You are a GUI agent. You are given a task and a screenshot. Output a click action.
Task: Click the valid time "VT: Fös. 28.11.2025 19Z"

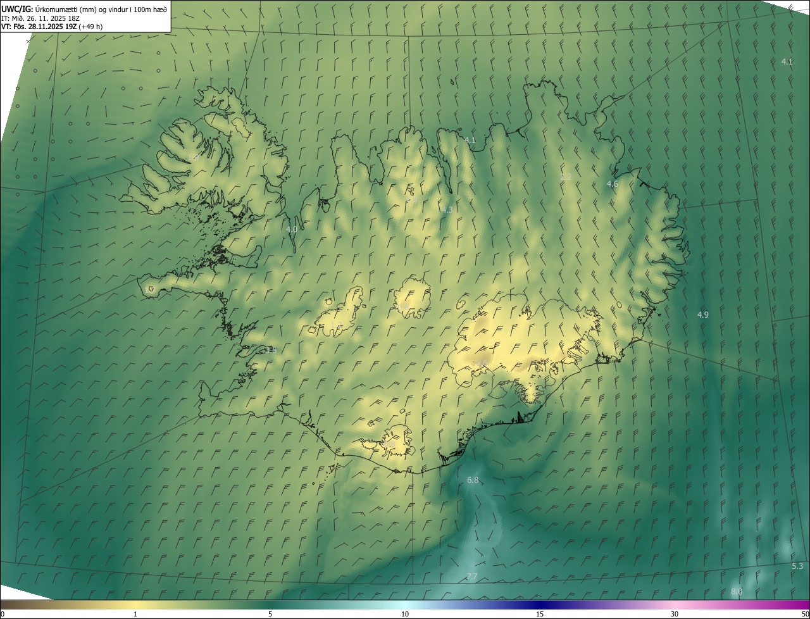click(39, 27)
